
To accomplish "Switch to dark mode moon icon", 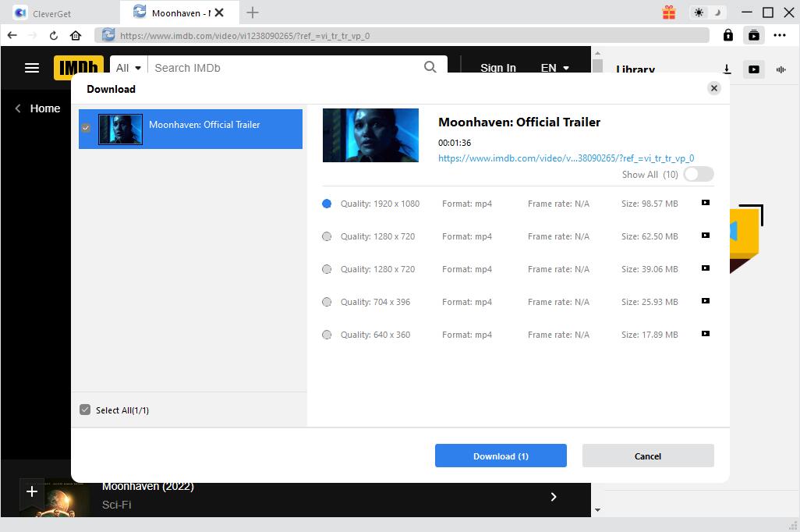I will click(717, 12).
